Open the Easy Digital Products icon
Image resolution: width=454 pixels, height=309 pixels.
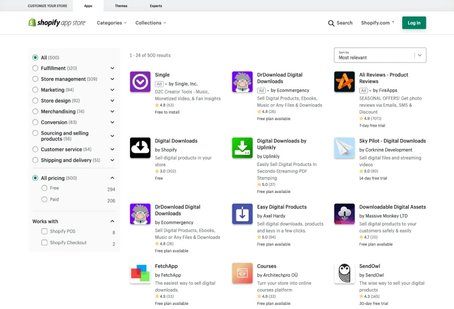(x=242, y=214)
